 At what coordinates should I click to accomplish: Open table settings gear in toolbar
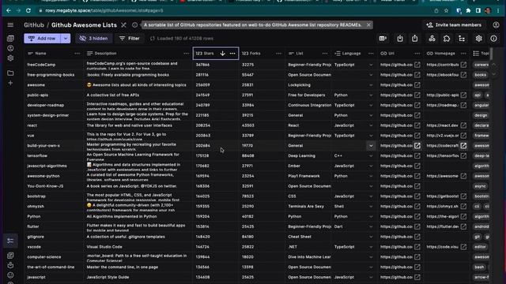pos(478,39)
